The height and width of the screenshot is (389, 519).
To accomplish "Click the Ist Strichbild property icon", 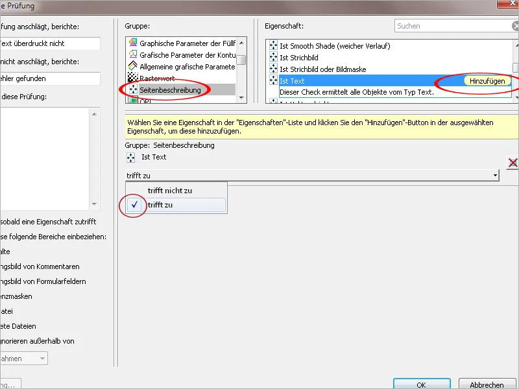I will pyautogui.click(x=273, y=57).
